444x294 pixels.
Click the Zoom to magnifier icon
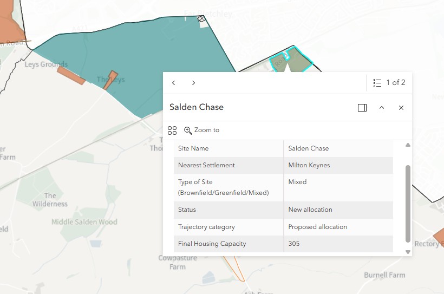pos(188,130)
